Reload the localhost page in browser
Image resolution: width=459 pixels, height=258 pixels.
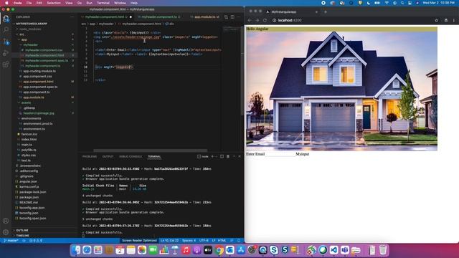tap(265, 21)
